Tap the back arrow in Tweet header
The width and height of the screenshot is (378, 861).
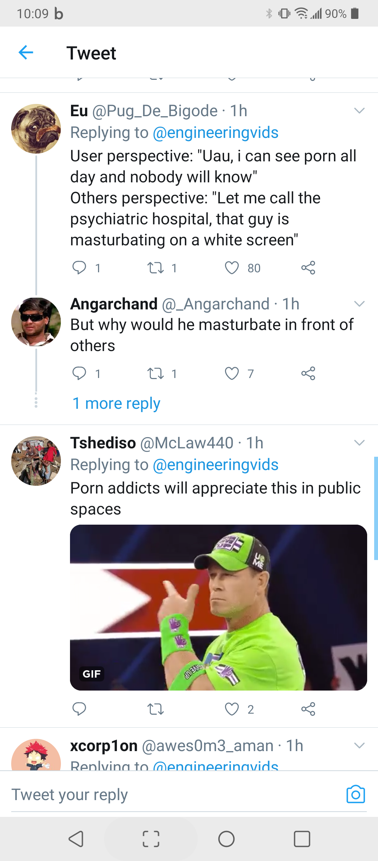26,53
